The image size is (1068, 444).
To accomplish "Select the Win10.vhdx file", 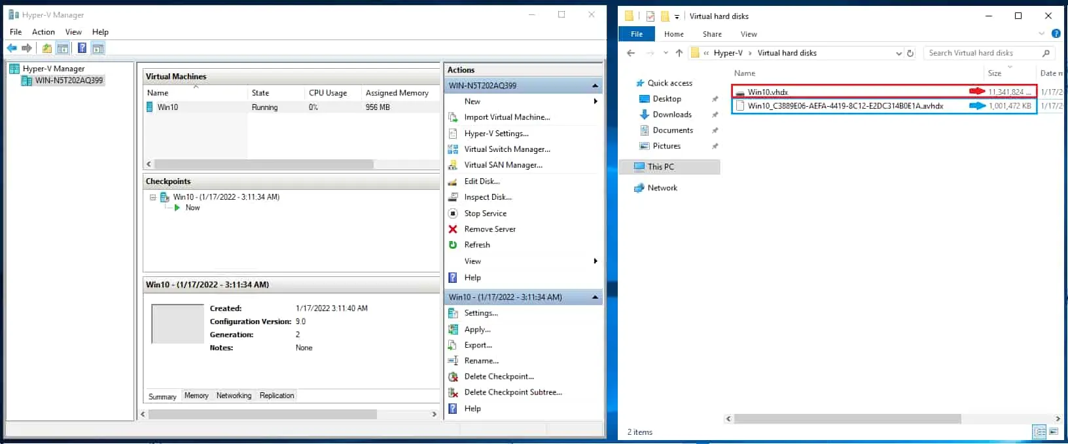I will pyautogui.click(x=768, y=92).
